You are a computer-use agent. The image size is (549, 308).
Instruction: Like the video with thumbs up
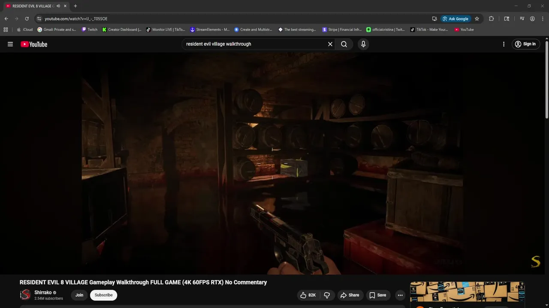[x=308, y=295]
